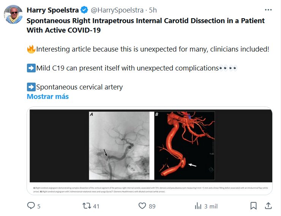The width and height of the screenshot is (281, 216).
Task: Bookmark this post
Action: [x=254, y=206]
